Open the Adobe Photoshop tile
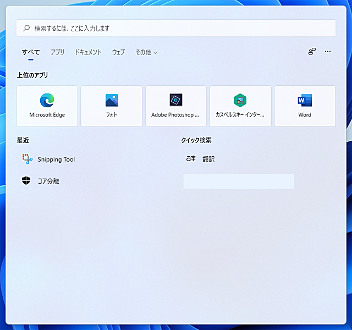Image resolution: width=352 pixels, height=330 pixels. pyautogui.click(x=176, y=106)
